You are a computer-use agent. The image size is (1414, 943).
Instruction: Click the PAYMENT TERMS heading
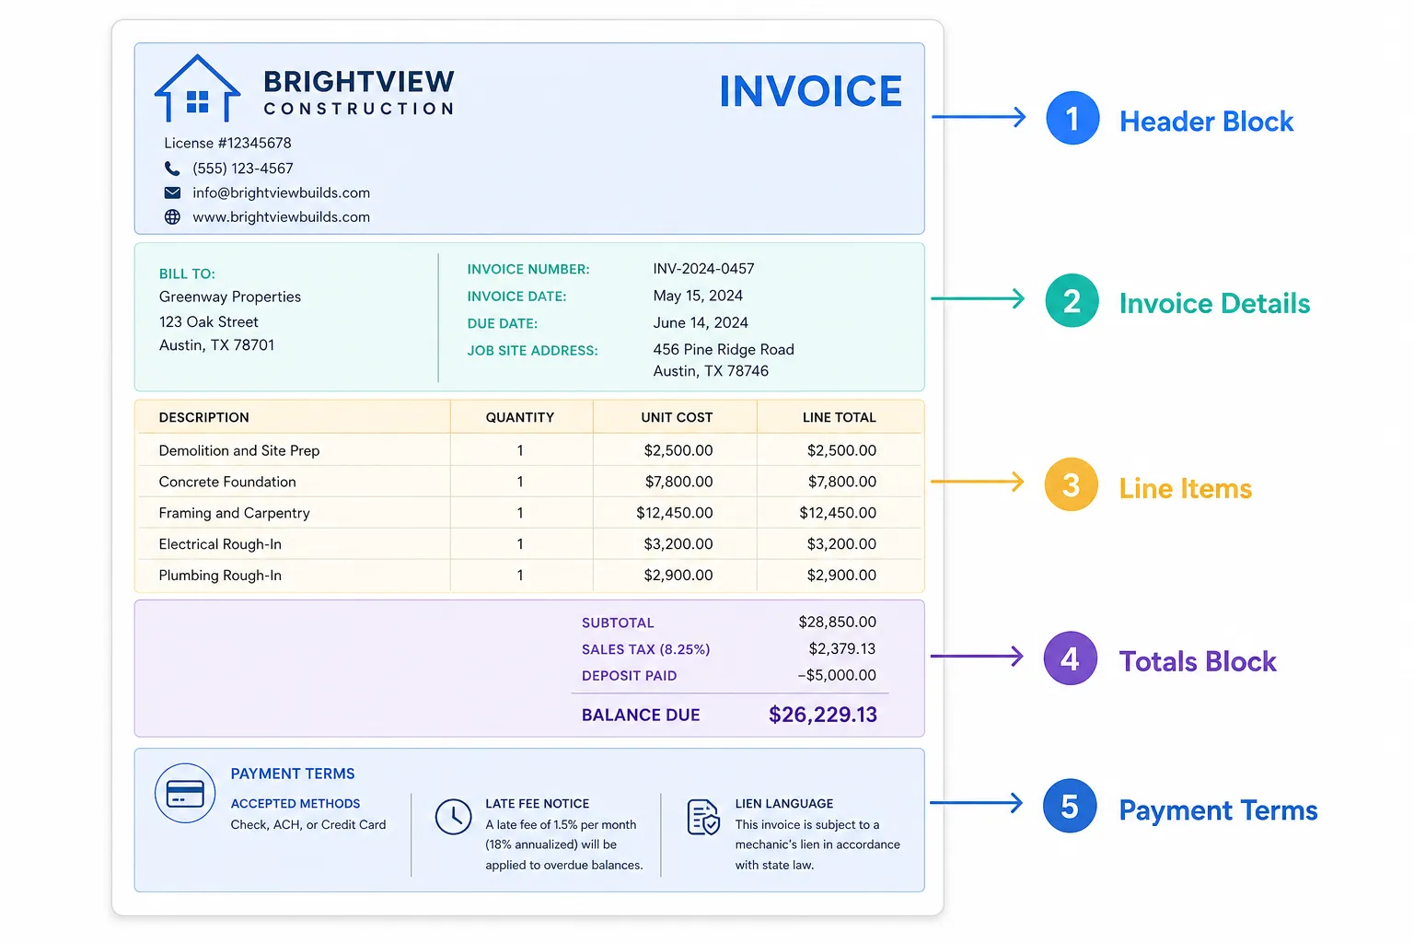(293, 774)
